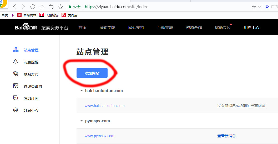Open the 互动交流 navigation item
This screenshot has width=278, height=144.
(165, 28)
